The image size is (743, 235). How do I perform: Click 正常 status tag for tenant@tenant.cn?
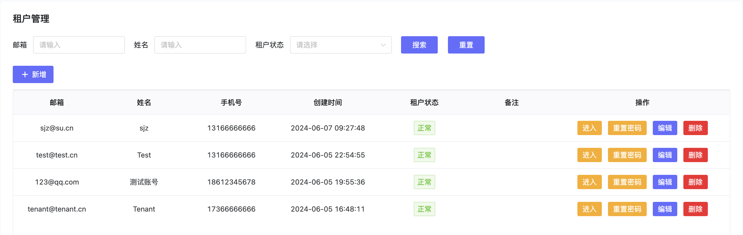(x=424, y=209)
